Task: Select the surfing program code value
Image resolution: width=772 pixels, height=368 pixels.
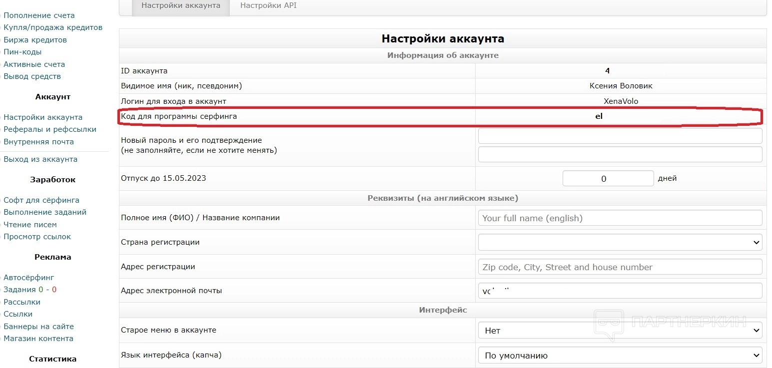Action: 599,116
